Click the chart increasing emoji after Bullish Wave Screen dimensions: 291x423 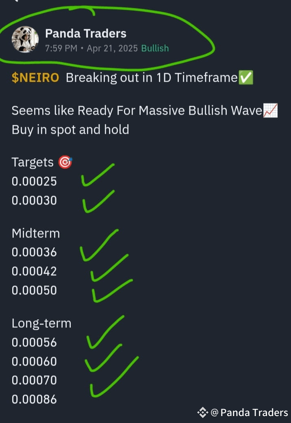point(271,110)
